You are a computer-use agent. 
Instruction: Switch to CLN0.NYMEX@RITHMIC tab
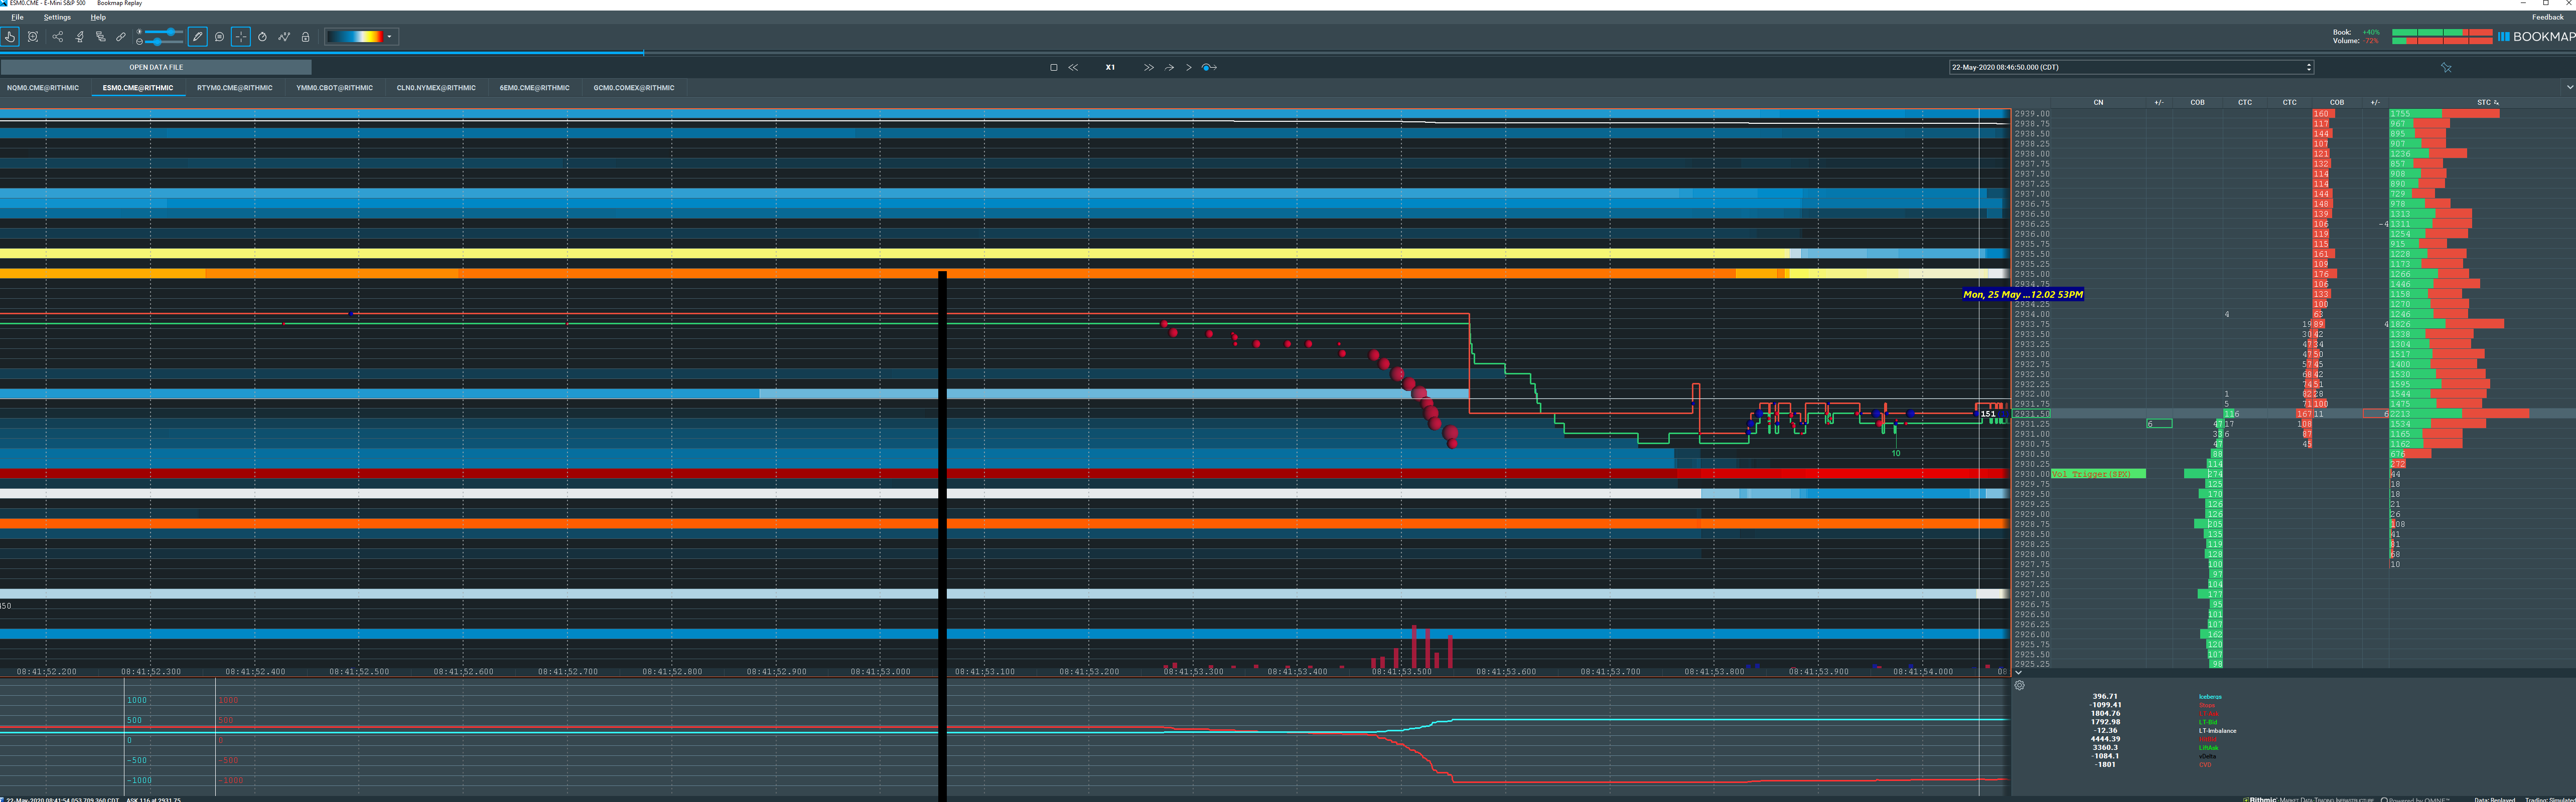[x=436, y=88]
